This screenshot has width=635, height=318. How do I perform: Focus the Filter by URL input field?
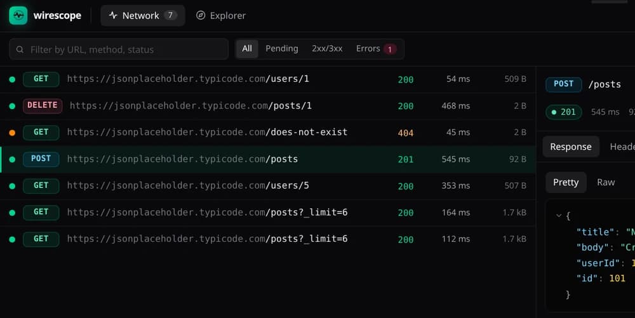(119, 50)
